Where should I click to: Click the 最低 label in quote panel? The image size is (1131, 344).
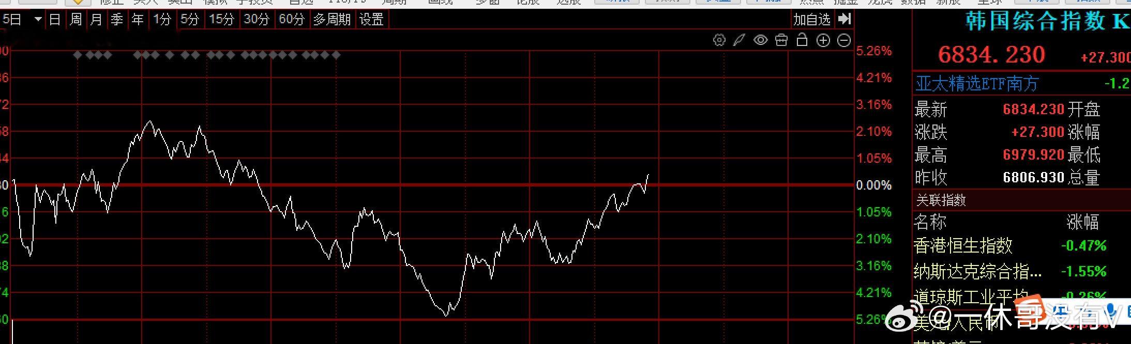pyautogui.click(x=1084, y=155)
